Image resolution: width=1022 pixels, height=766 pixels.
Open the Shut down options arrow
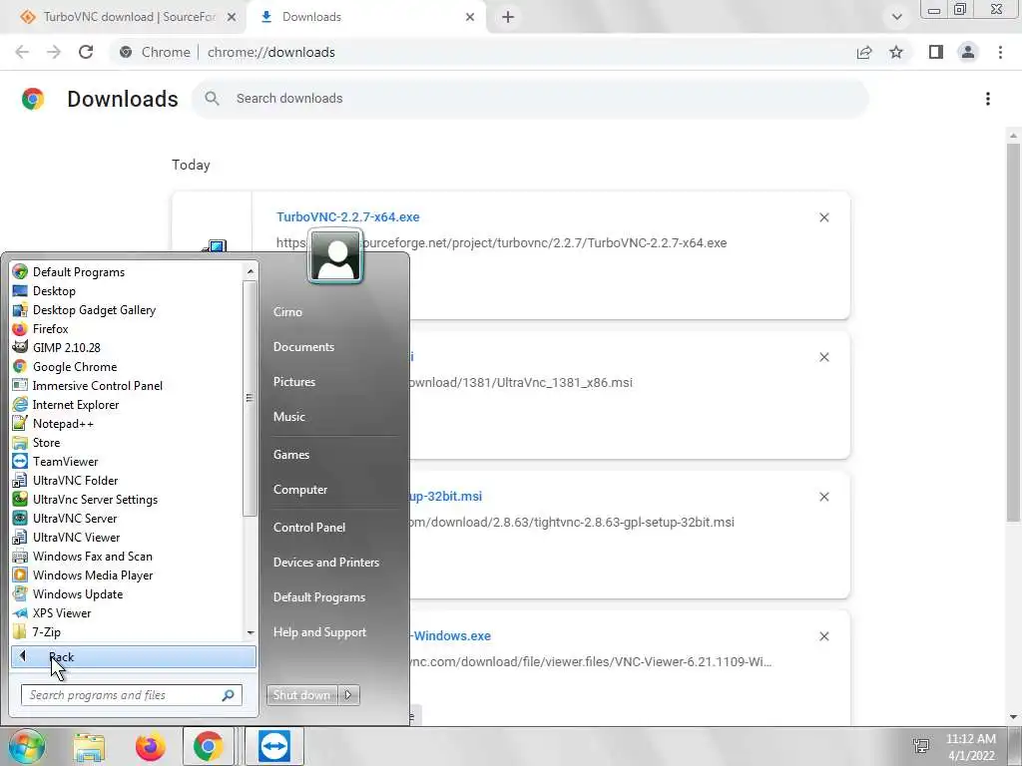click(348, 695)
